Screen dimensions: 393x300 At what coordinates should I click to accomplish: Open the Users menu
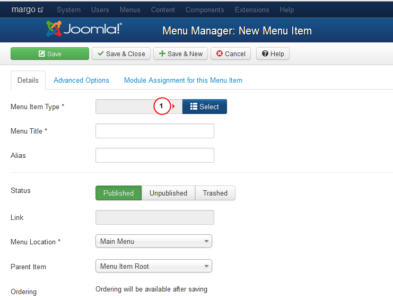pyautogui.click(x=100, y=10)
